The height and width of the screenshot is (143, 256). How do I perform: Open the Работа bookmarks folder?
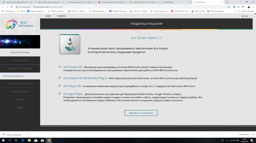21,11
